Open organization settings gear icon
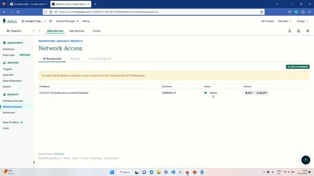Image resolution: width=314 pixels, height=176 pixels. tap(51, 21)
